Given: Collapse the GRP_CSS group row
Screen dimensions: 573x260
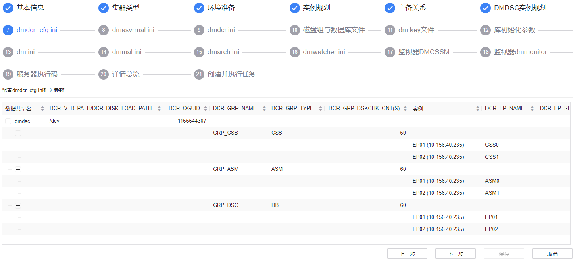Looking at the screenshot, I should (18, 133).
